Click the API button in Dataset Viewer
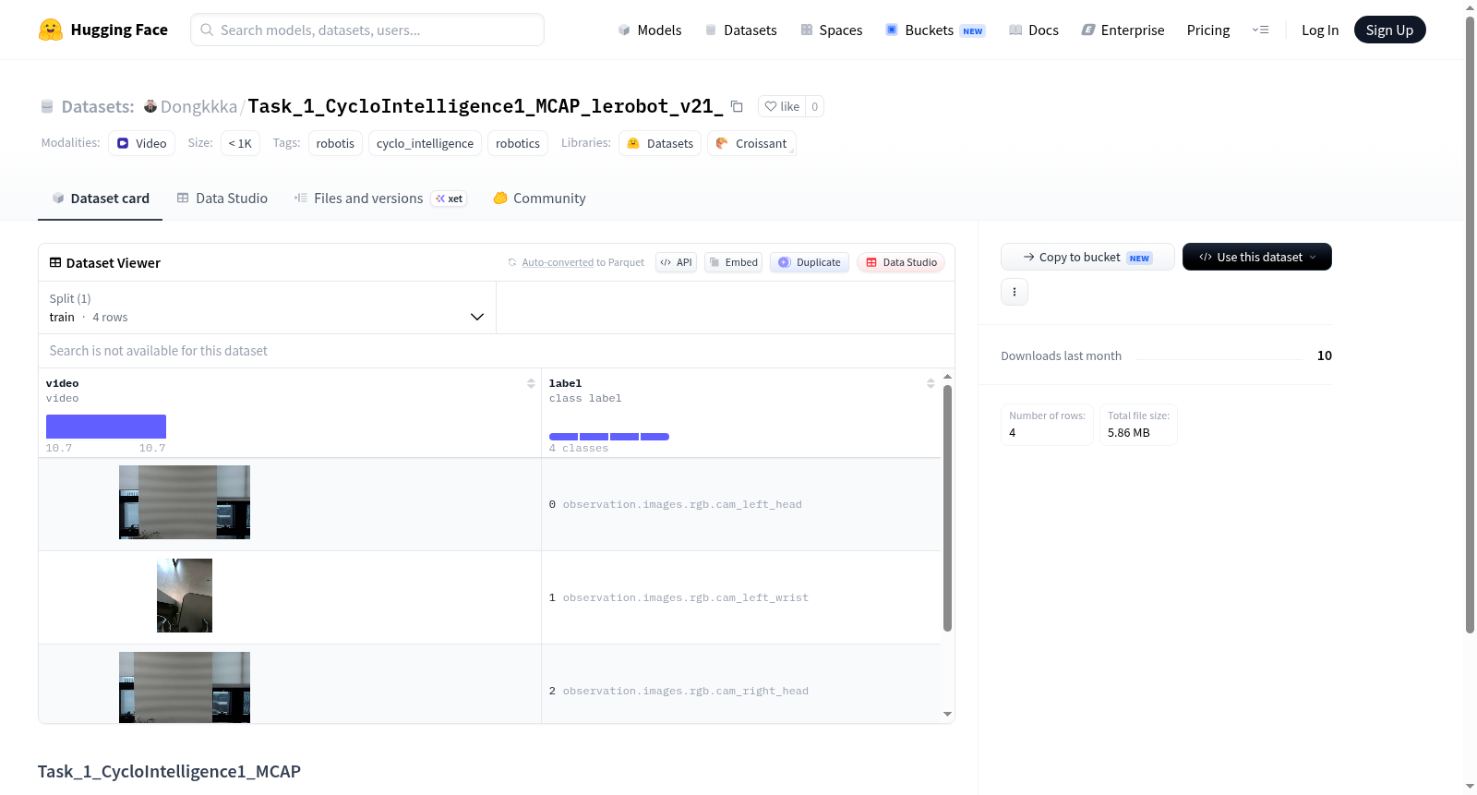Screen dimensions: 1477x795 [x=677, y=262]
